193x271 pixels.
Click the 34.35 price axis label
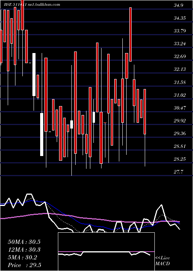coord(181,18)
